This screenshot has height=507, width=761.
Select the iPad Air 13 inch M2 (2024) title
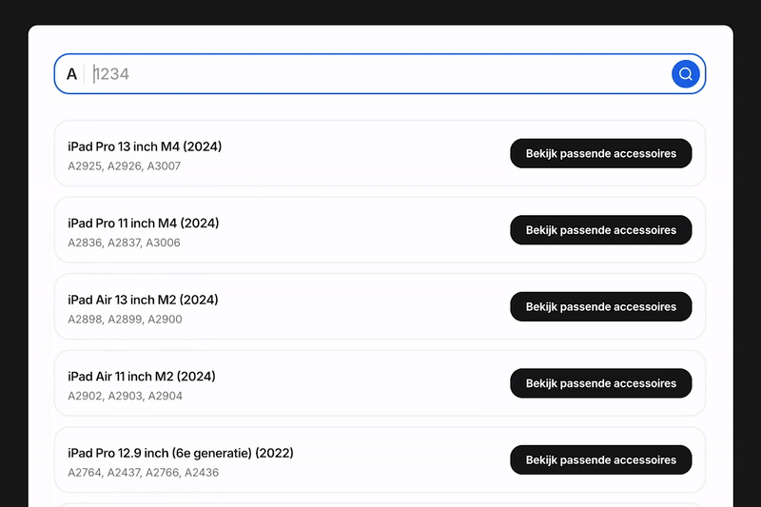(x=144, y=300)
